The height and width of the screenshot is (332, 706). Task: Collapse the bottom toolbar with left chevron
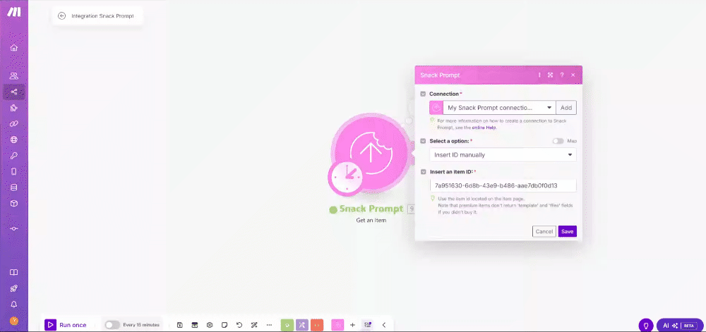(x=384, y=325)
